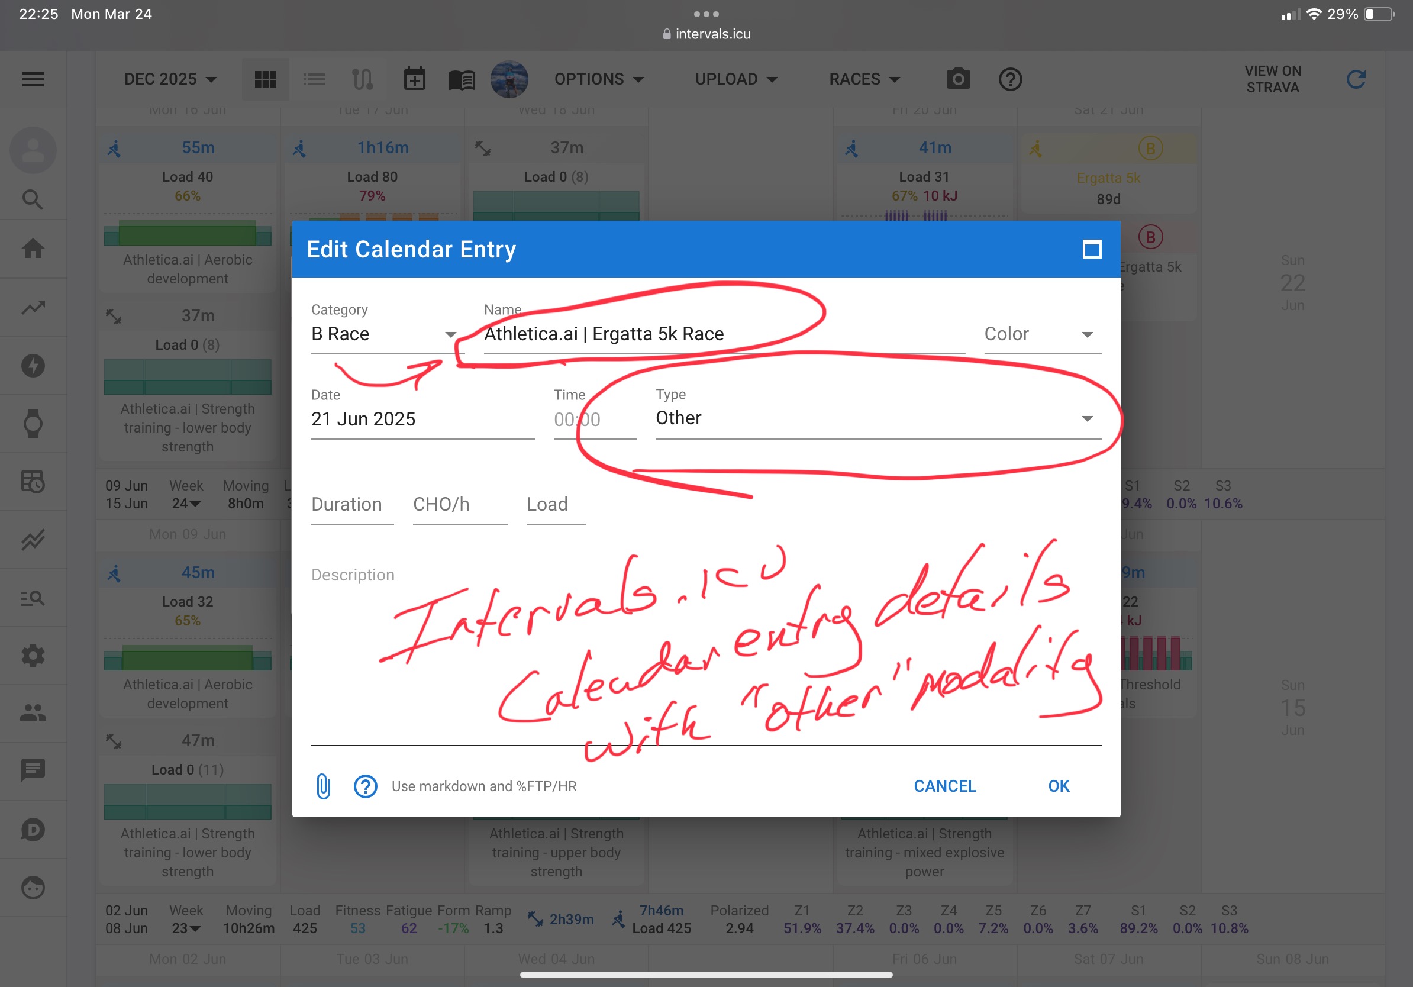The image size is (1413, 987).
Task: Click the paperclip attachment icon
Action: pos(323,786)
